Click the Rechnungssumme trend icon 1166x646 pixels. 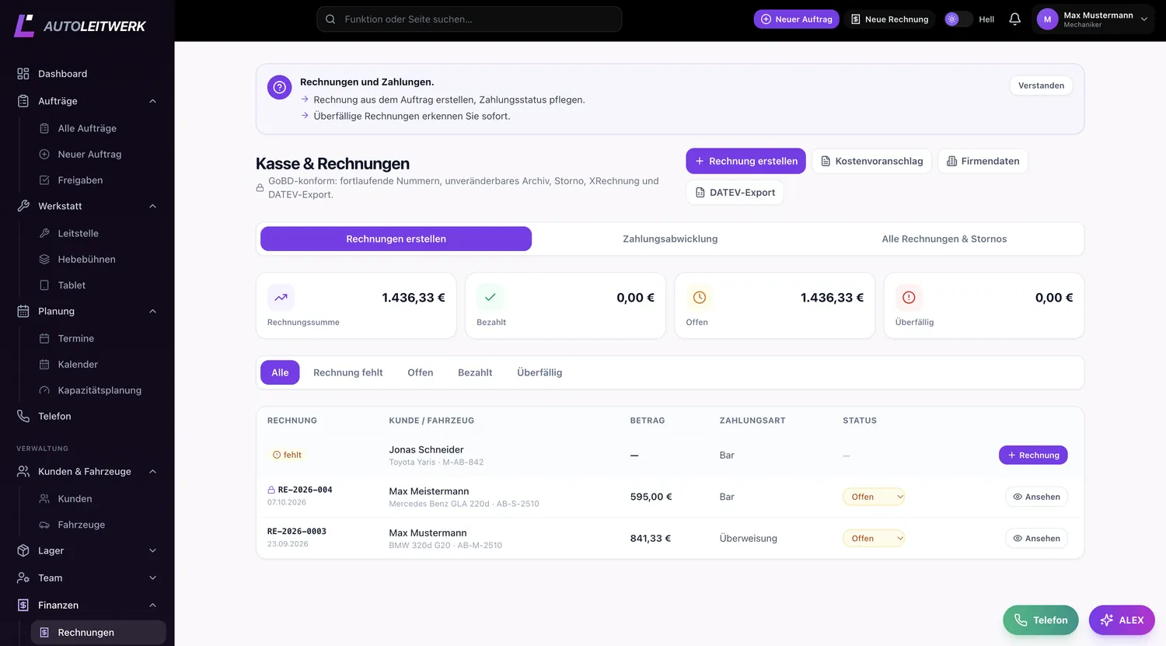[x=281, y=298]
